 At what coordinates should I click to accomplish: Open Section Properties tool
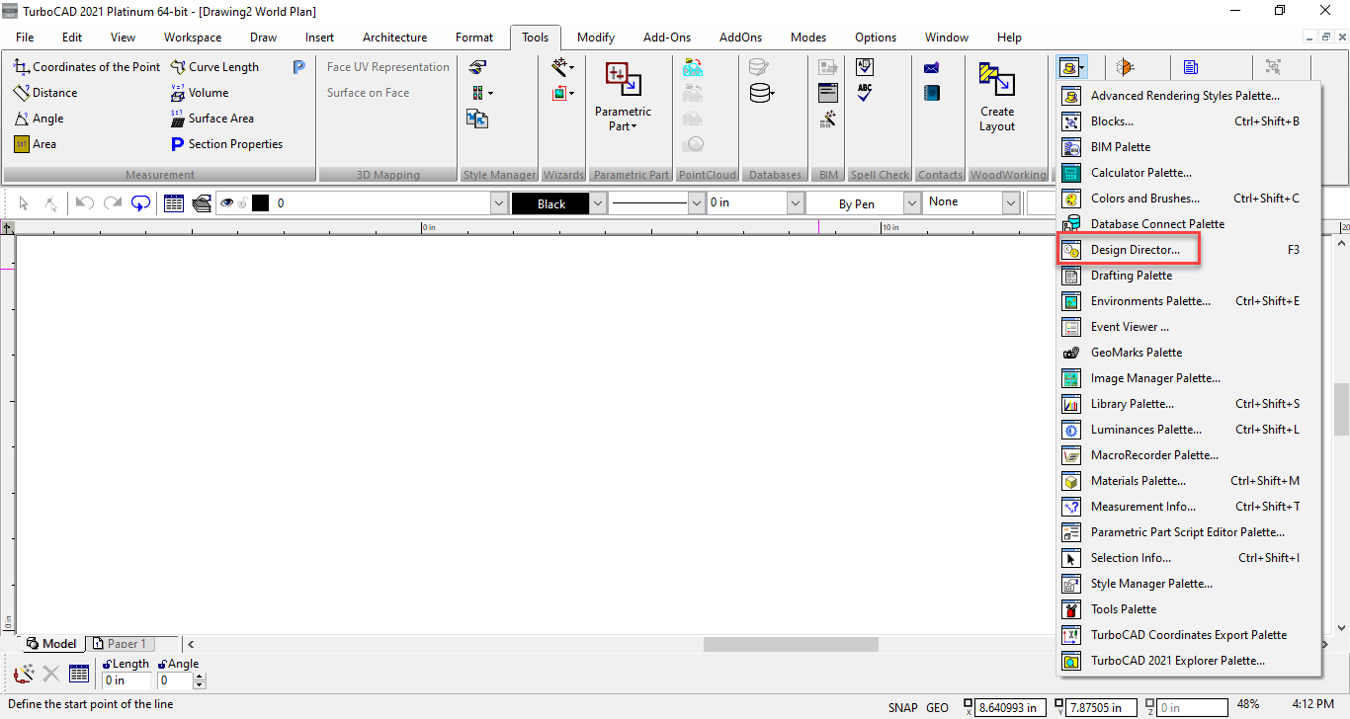point(226,144)
